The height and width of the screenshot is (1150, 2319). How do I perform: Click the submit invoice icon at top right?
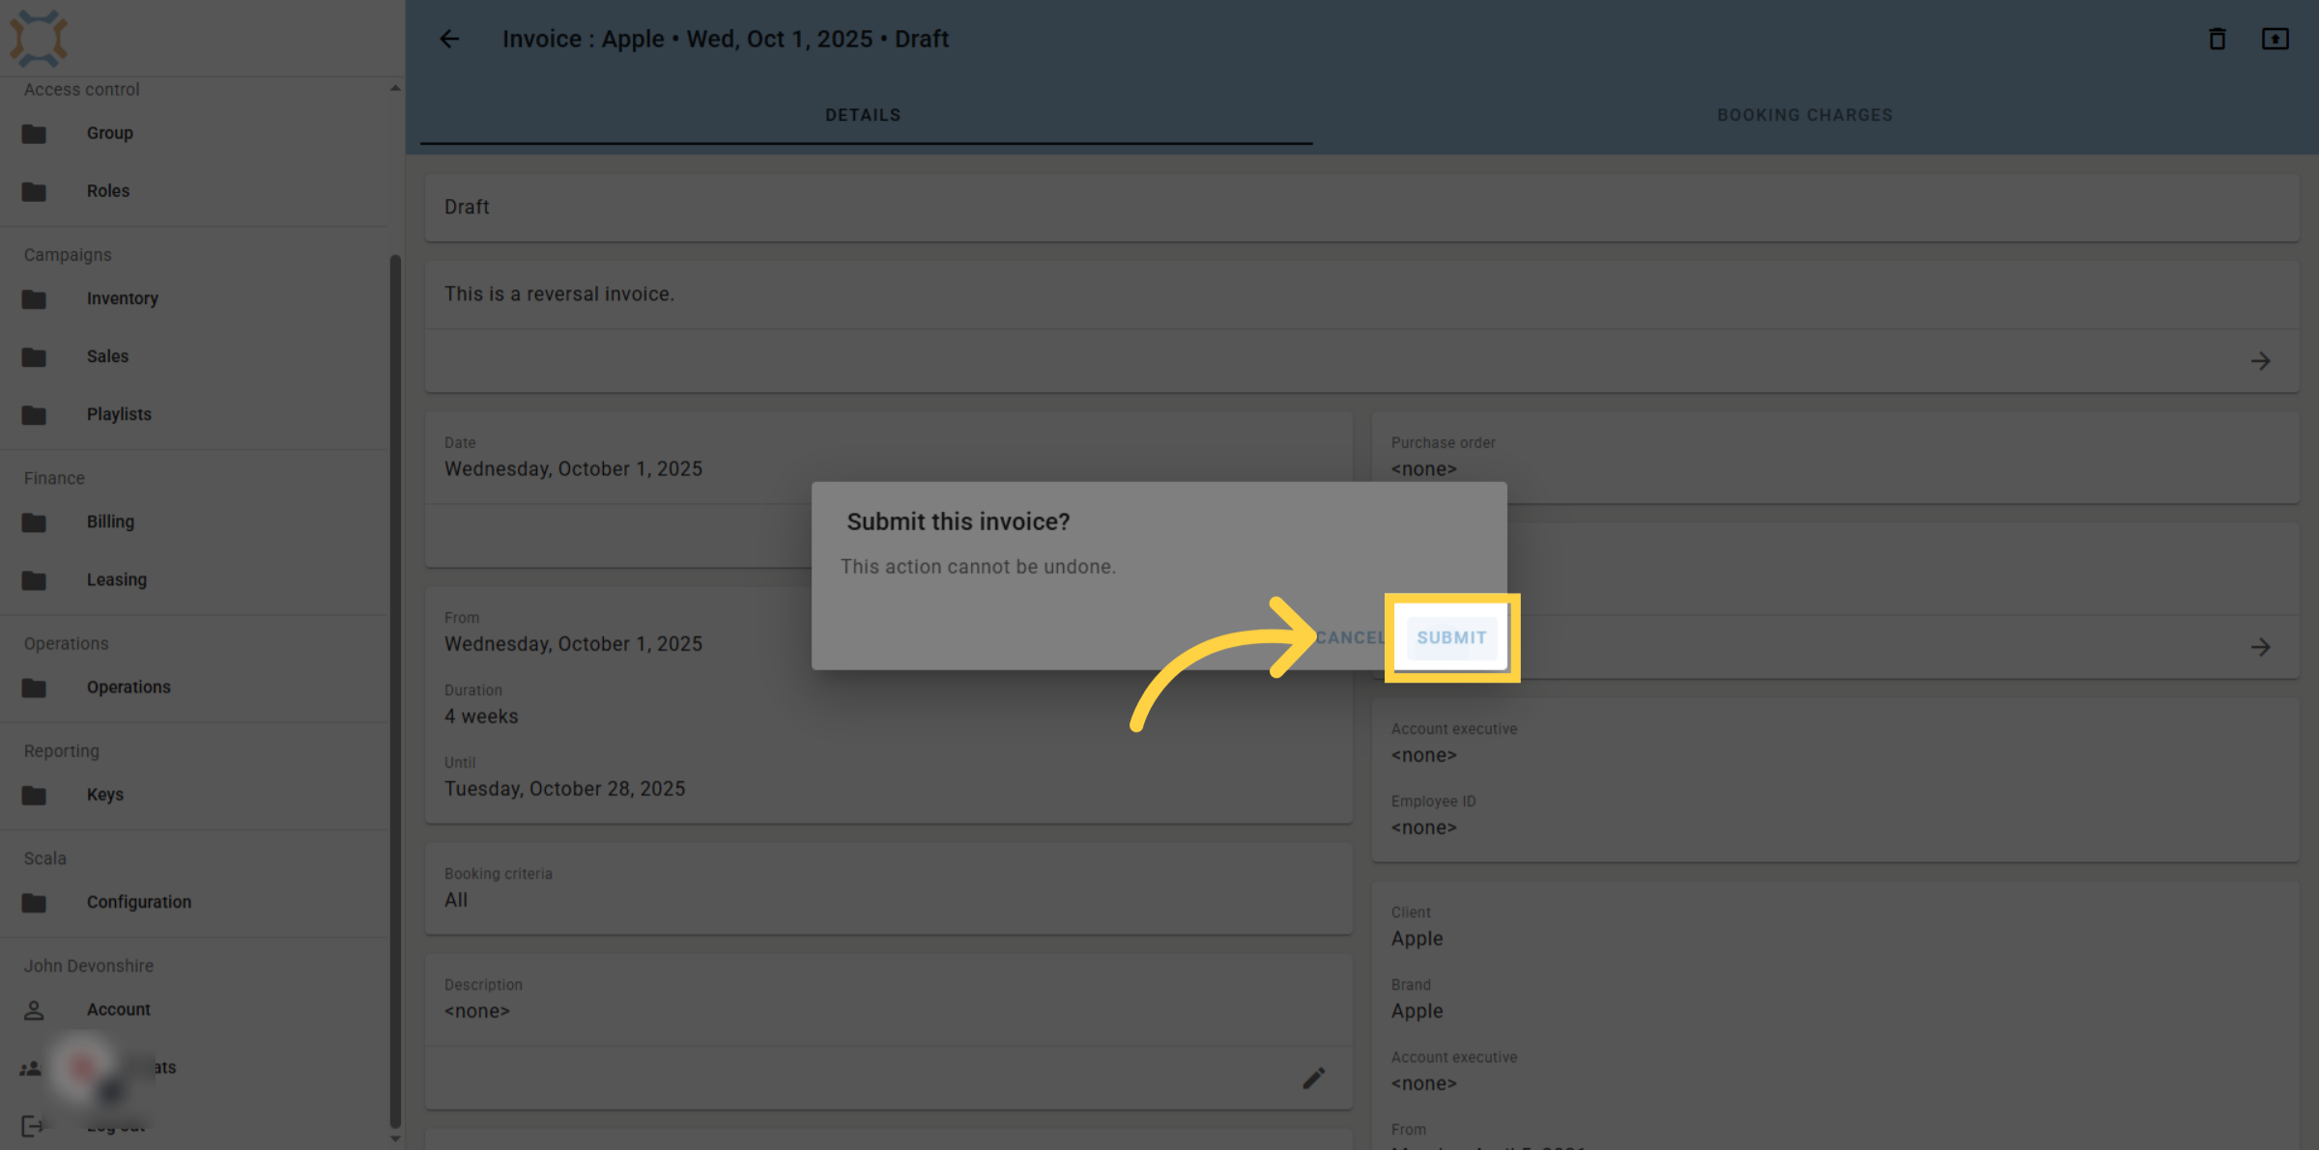2275,39
